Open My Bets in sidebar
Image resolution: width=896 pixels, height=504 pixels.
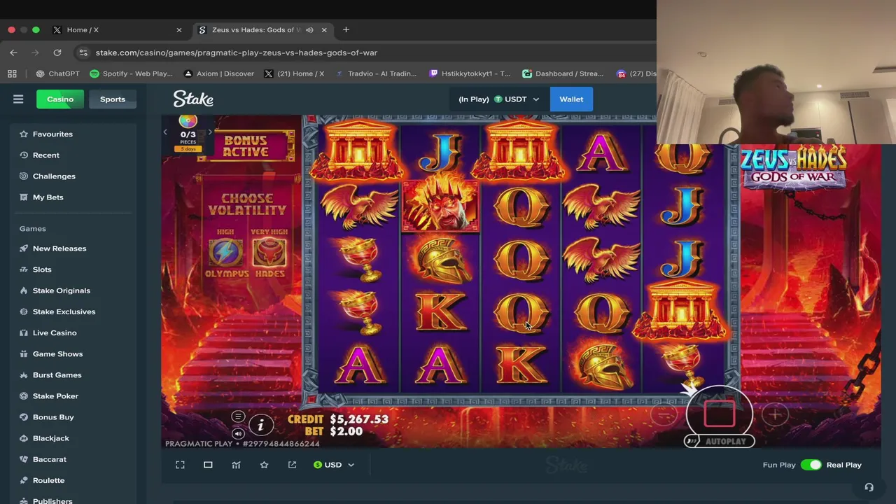pos(48,197)
